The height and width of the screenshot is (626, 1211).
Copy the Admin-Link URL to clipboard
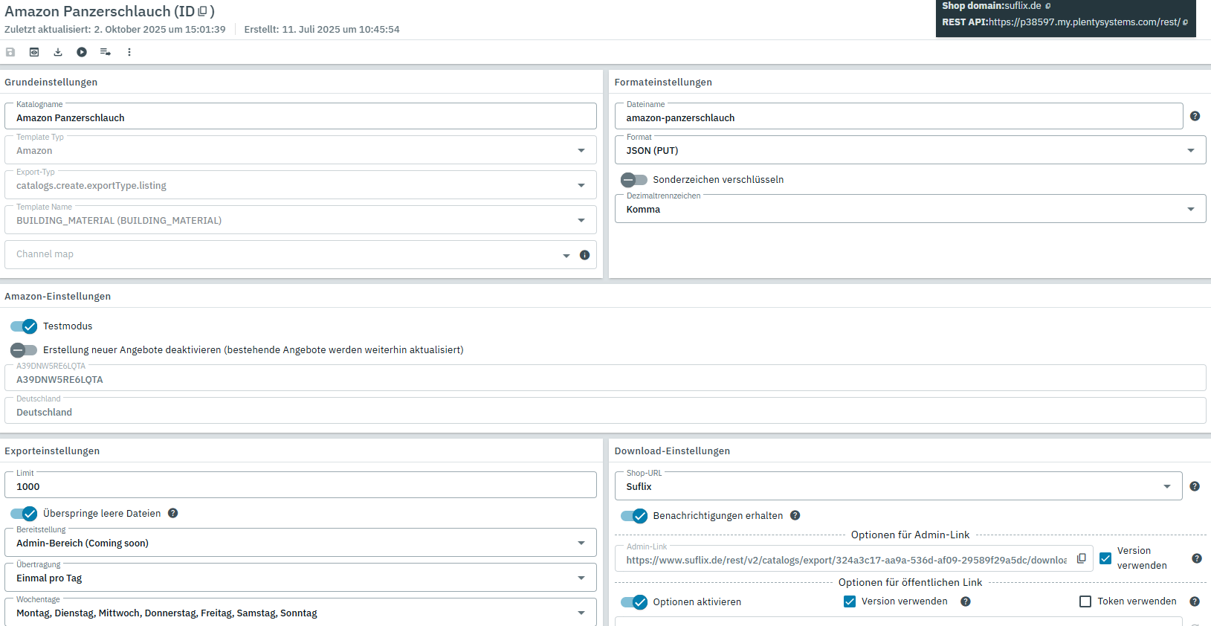pyautogui.click(x=1082, y=558)
